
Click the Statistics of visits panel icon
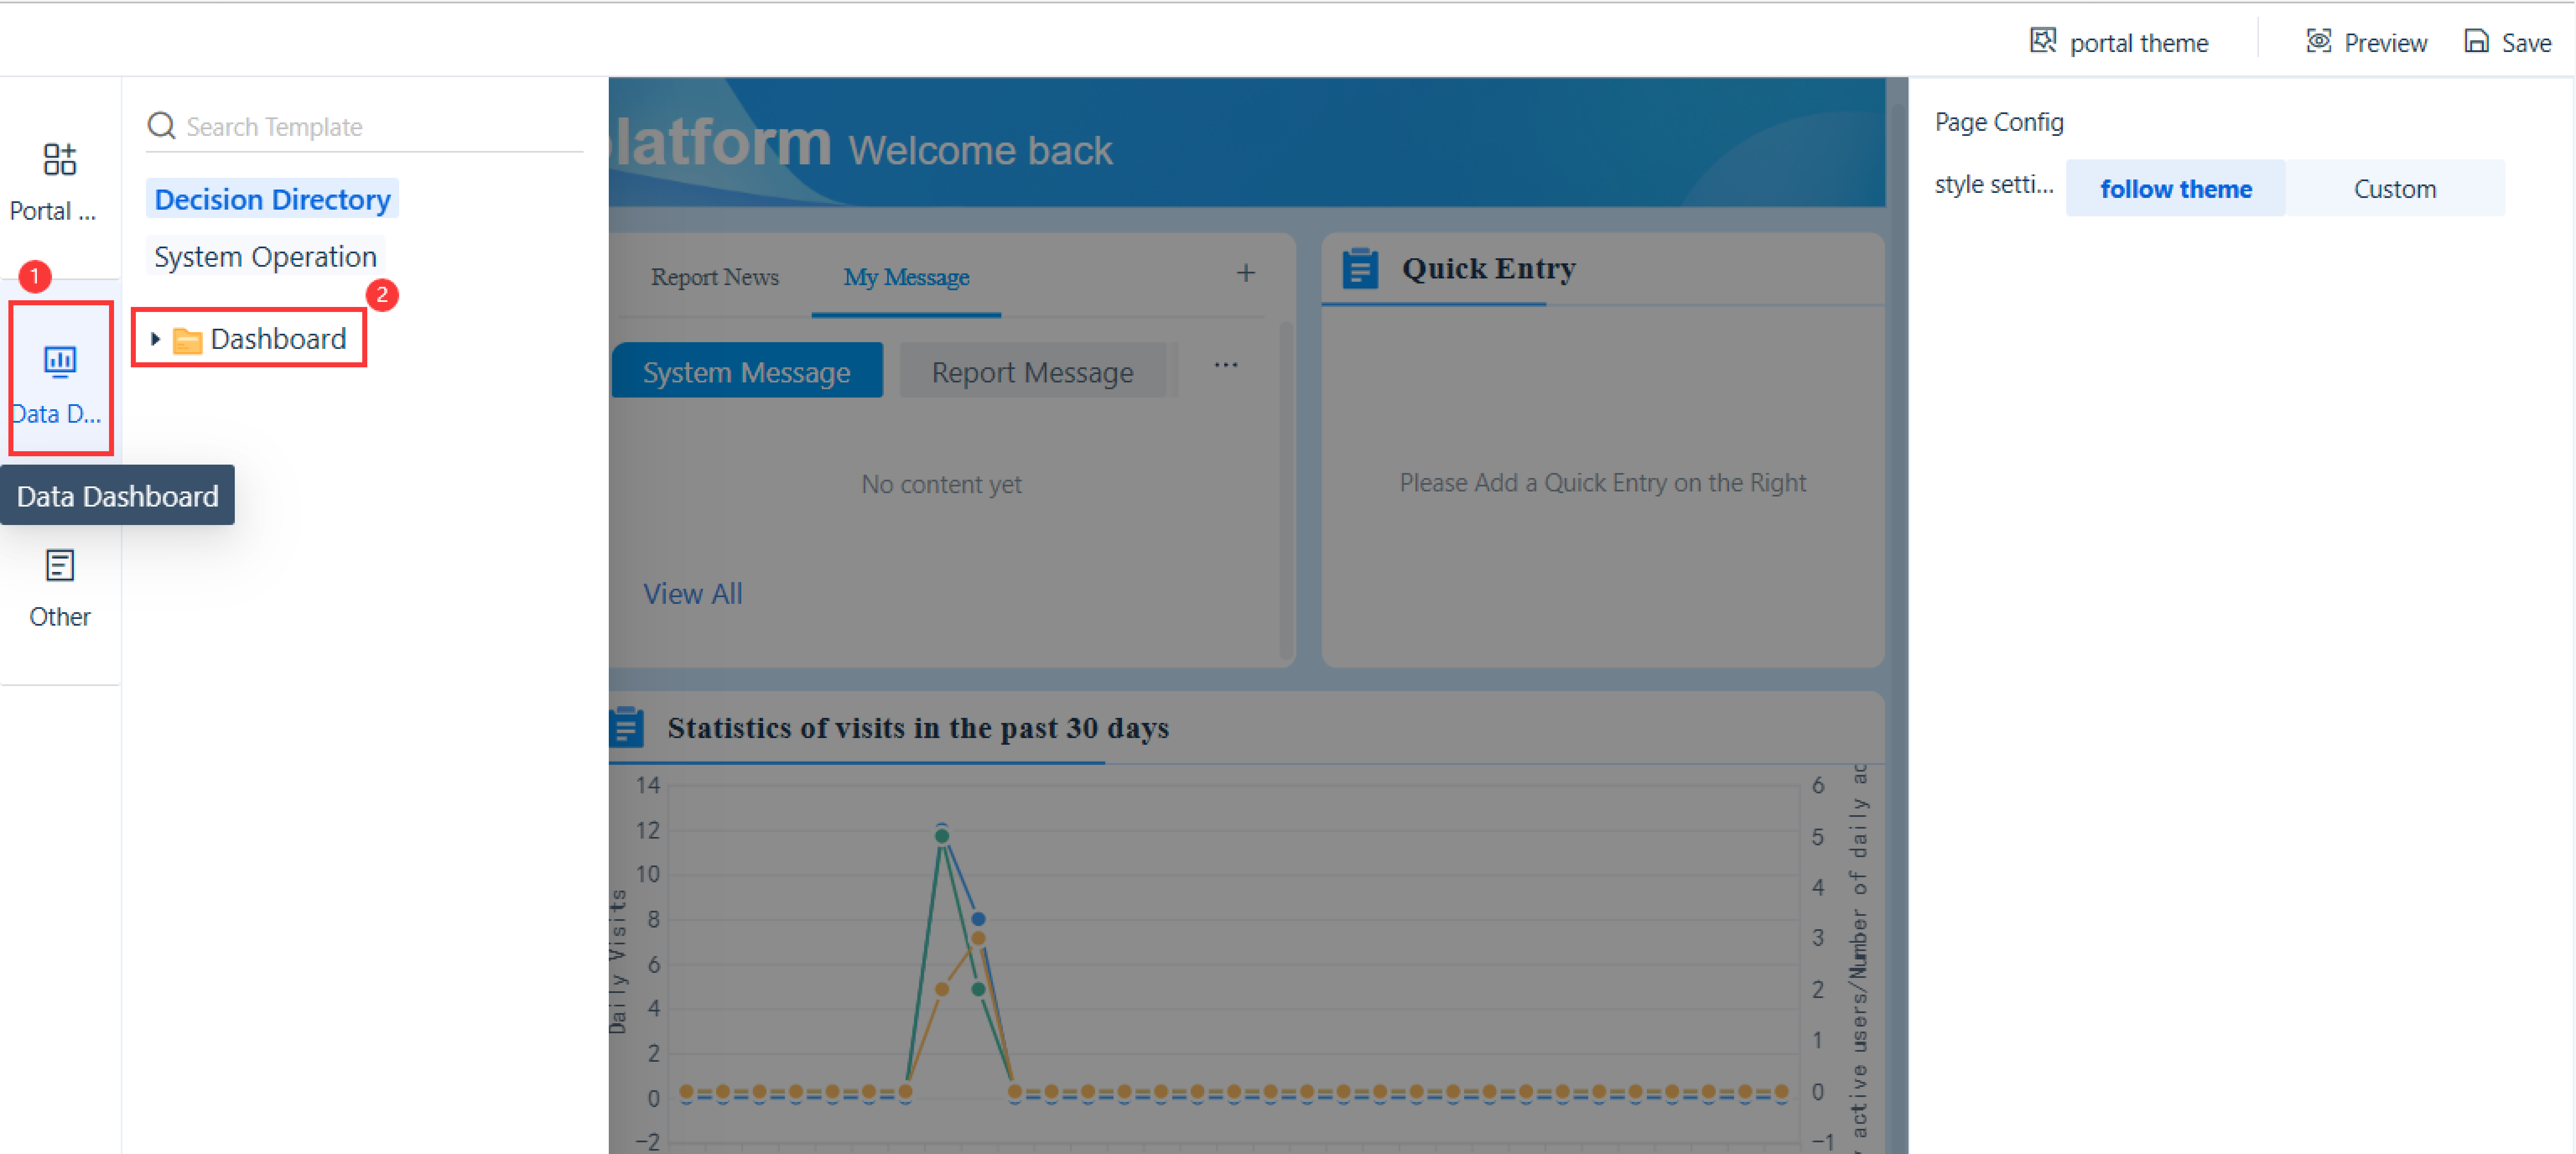(x=628, y=728)
